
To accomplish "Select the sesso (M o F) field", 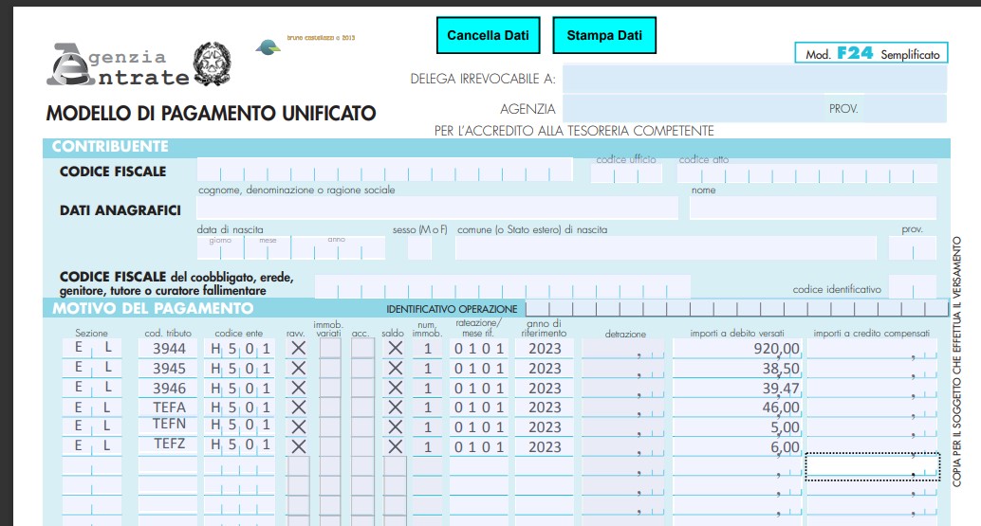I will coord(419,248).
